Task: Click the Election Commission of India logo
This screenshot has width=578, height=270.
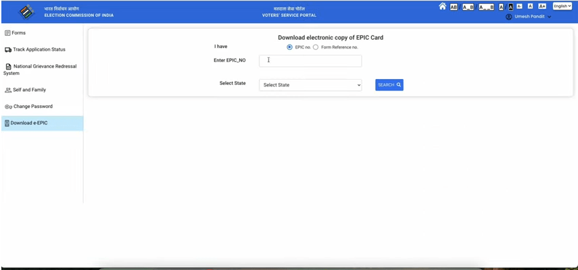Action: tap(28, 11)
